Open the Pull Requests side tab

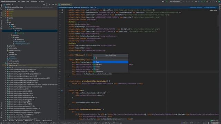1,24
